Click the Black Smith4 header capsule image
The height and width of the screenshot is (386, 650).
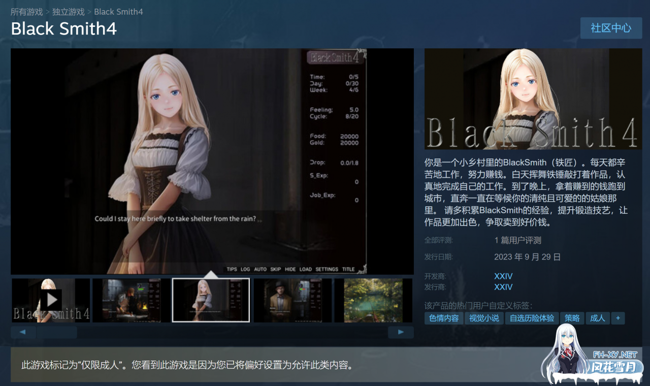[x=533, y=99]
